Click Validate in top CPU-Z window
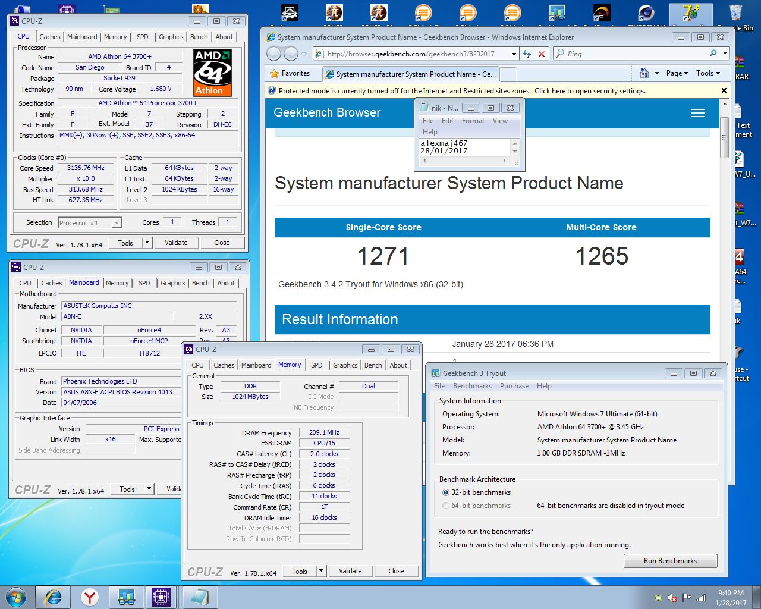This screenshot has height=609, width=761. click(176, 243)
